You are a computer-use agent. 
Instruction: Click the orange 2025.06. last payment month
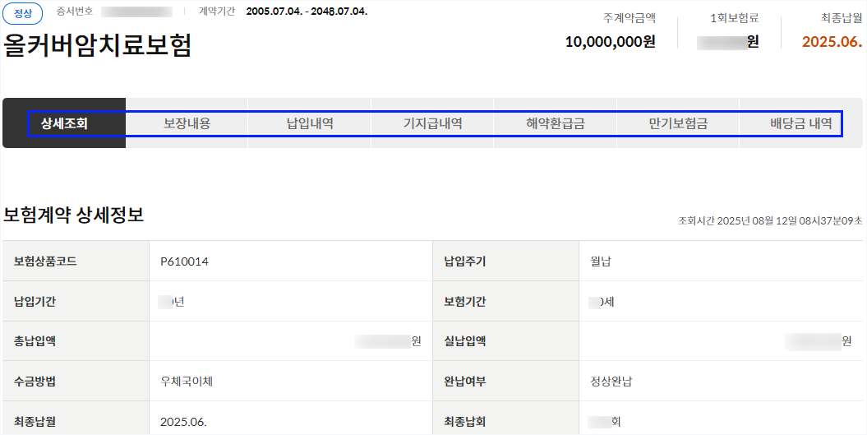click(x=832, y=41)
